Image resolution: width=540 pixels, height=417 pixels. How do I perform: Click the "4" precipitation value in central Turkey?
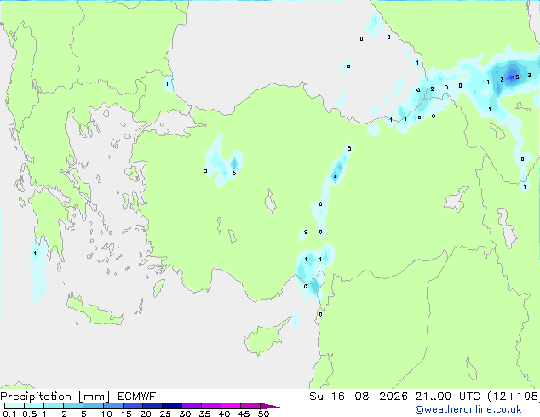(x=335, y=177)
